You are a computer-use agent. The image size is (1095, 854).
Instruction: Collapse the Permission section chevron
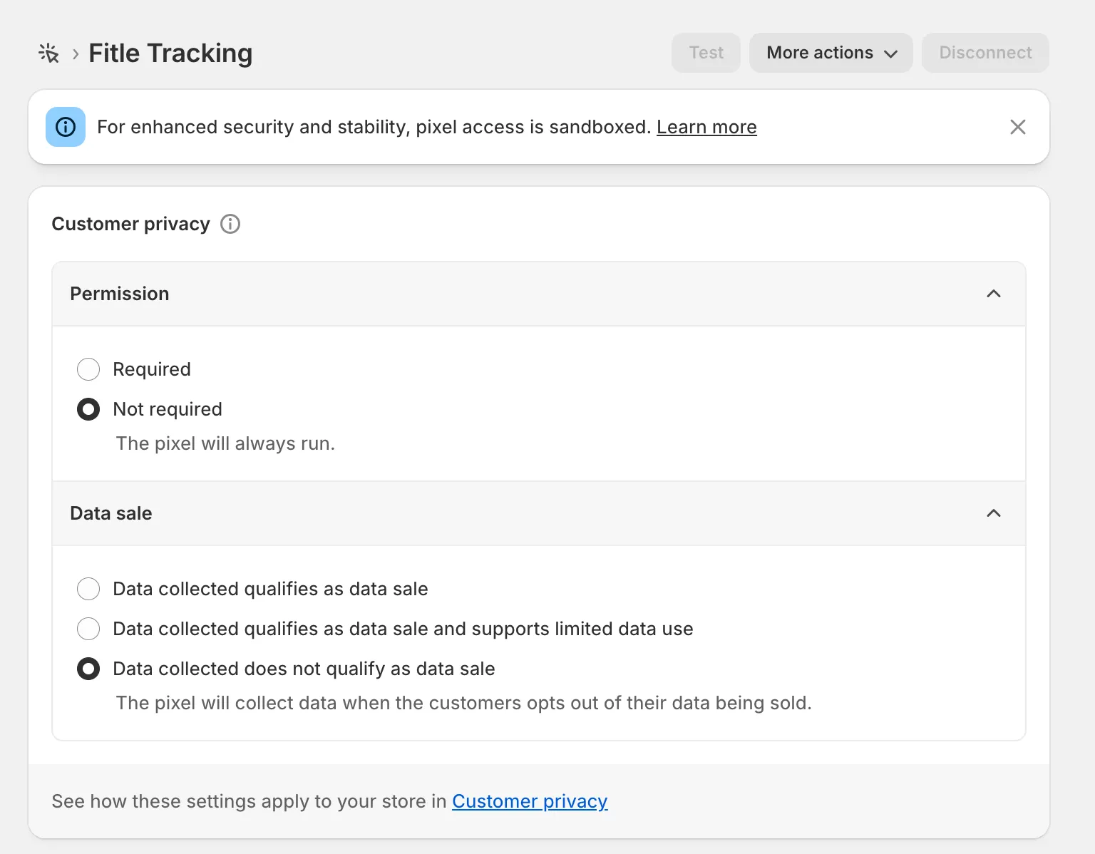point(993,294)
